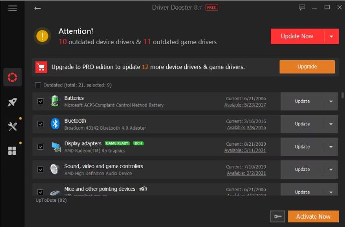Screen dimensions: 345x227
Task: Click the red Update Now button
Action: (297, 36)
